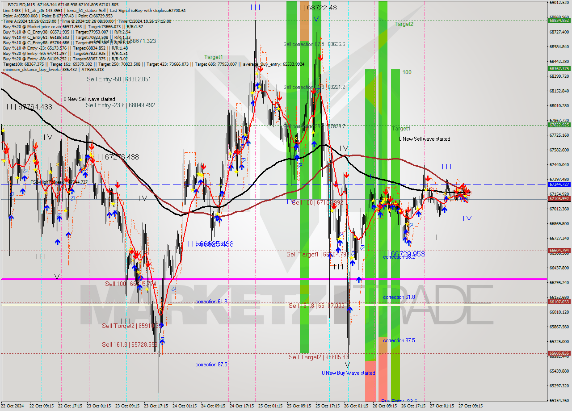The width and height of the screenshot is (572, 411).
Task: Click the 68010.260 price axis value
Action: 559,106
